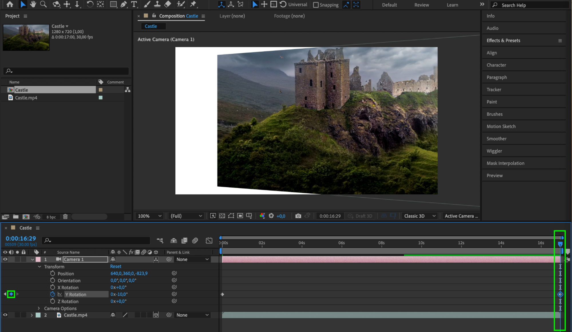Select the Y Rotation keyframe at timeline start
This screenshot has height=332, width=572.
click(x=222, y=294)
